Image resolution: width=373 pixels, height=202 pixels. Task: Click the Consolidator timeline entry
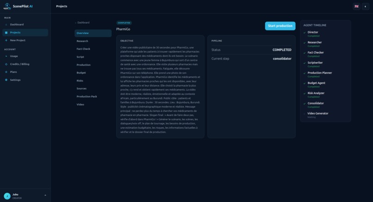(x=325, y=105)
